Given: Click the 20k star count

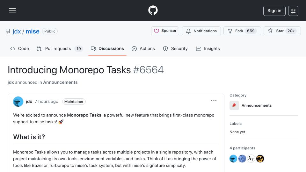Looking at the screenshot, I should coord(291,31).
